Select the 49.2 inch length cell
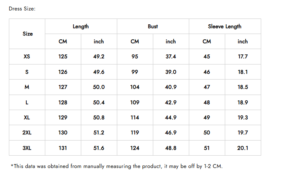Viewport: 291px width, 173px height. (99, 57)
